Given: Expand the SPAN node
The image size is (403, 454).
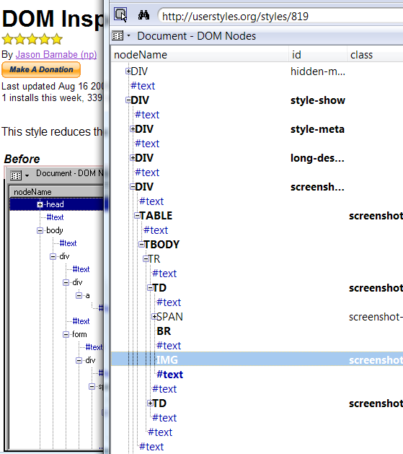Looking at the screenshot, I should pyautogui.click(x=154, y=316).
